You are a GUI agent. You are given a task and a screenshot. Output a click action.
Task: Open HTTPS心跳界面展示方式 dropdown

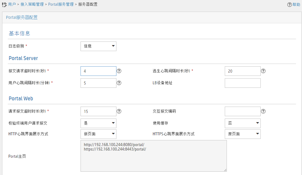tap(242, 134)
